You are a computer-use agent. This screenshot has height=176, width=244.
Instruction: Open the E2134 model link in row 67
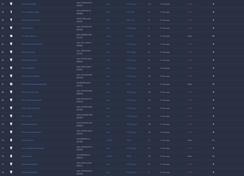128,84
